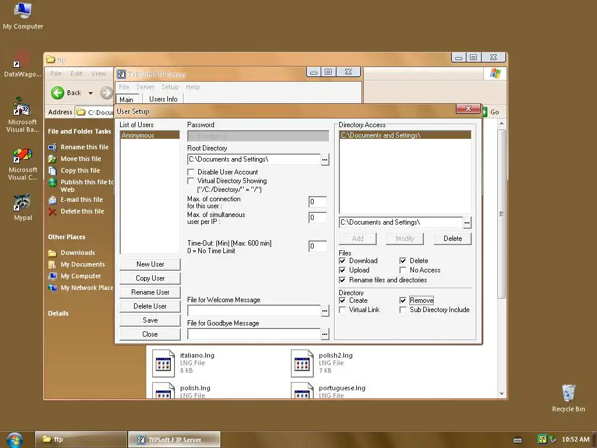The width and height of the screenshot is (597, 448).
Task: Select the polish2.lng file icon
Action: (x=302, y=363)
